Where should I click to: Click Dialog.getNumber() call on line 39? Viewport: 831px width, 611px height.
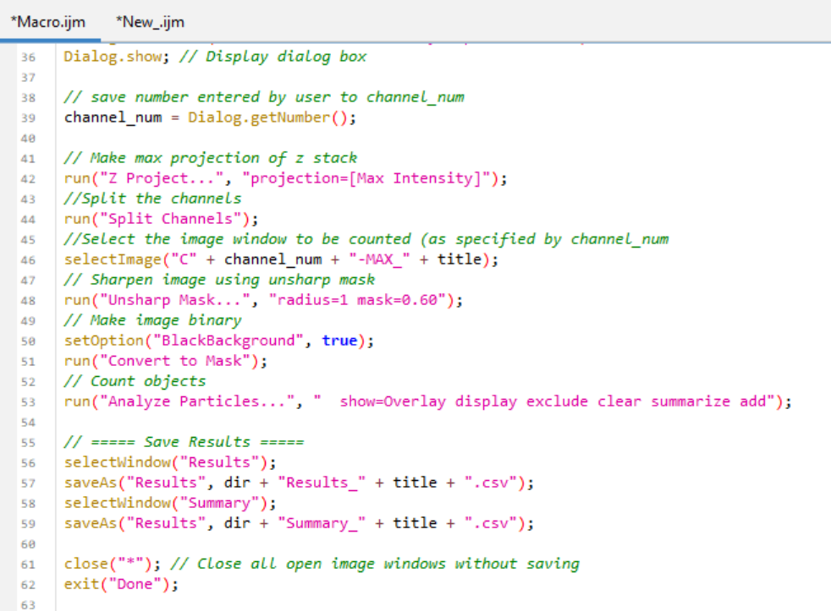pyautogui.click(x=268, y=117)
